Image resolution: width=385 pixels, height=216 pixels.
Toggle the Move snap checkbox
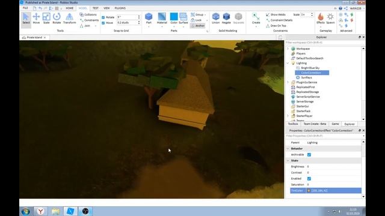(x=103, y=23)
